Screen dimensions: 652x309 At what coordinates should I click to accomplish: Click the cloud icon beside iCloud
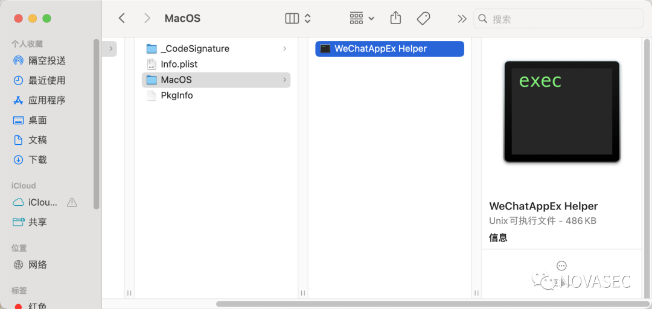coord(18,203)
